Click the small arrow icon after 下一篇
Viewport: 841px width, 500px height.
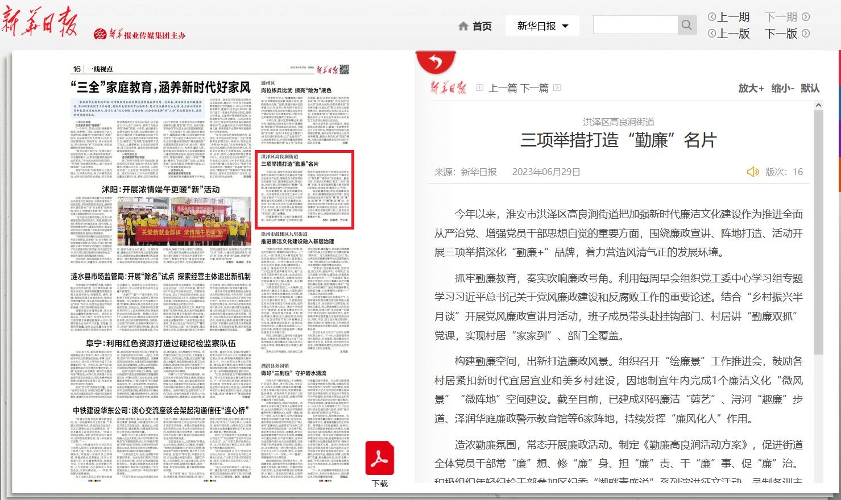pos(557,88)
